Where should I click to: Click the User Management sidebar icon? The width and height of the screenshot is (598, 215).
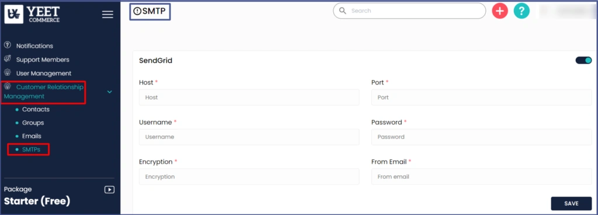click(x=7, y=72)
